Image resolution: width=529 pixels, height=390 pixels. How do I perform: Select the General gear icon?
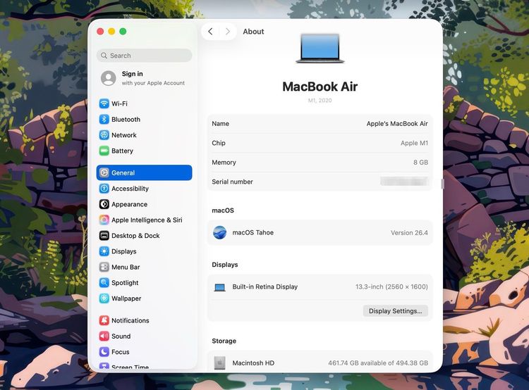point(104,172)
